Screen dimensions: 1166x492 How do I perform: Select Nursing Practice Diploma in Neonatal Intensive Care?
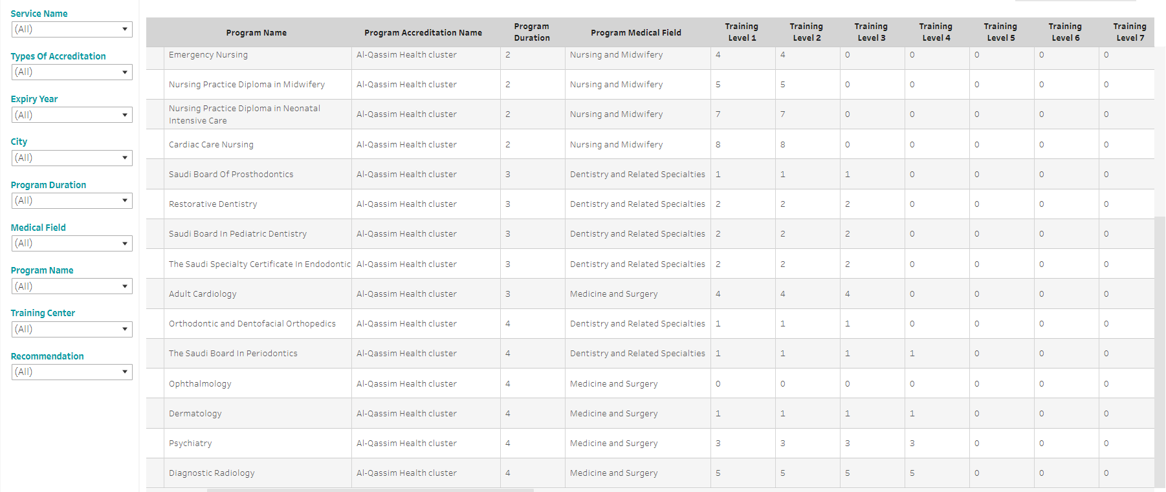coord(245,114)
